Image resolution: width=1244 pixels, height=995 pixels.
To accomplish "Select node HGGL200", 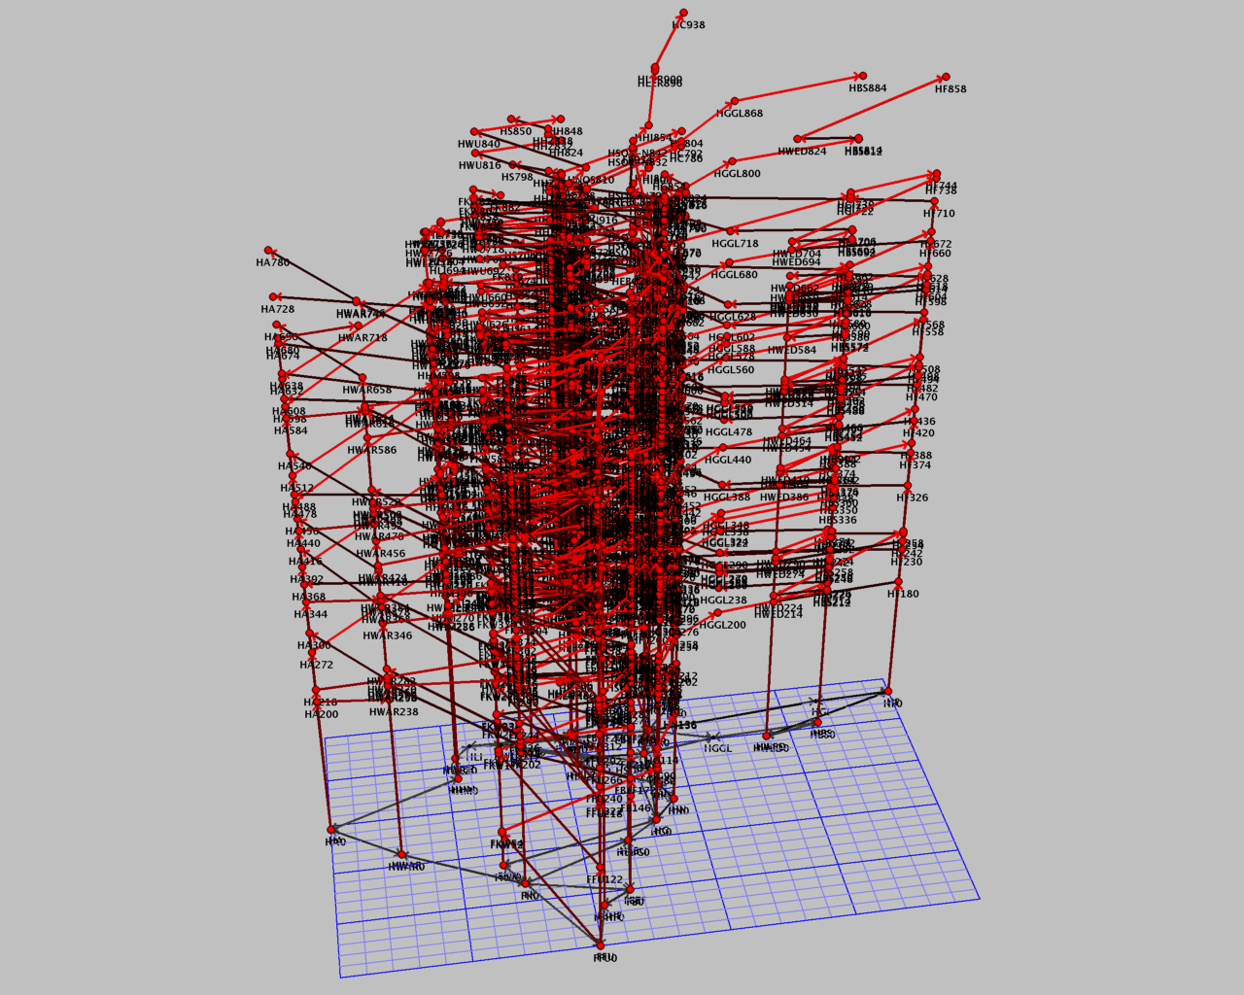I will pos(718,613).
